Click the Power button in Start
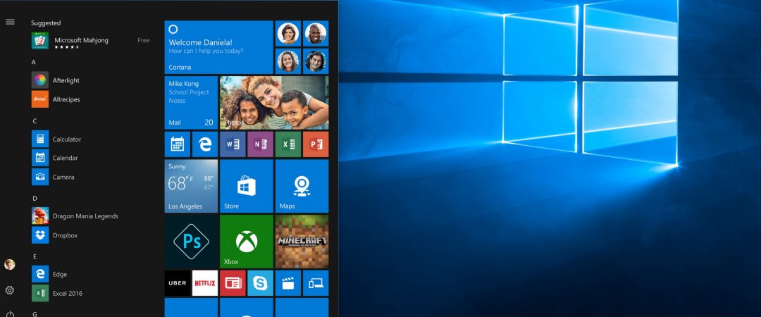Viewport: 761px width, 317px height. tap(10, 315)
